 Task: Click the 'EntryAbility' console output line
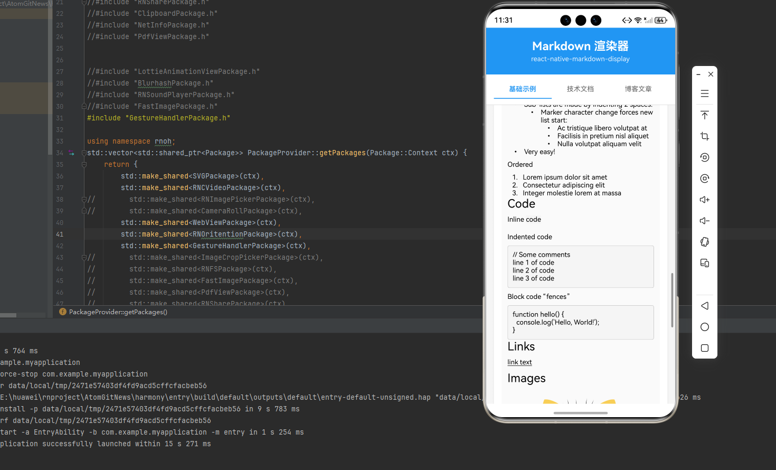click(152, 433)
